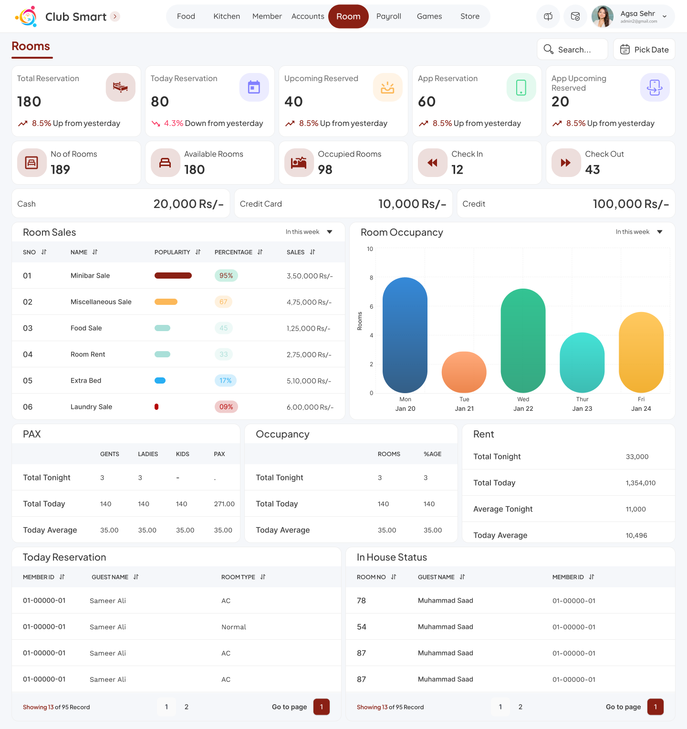This screenshot has height=729, width=687.
Task: Click the Extra Bed 17% badge
Action: (x=226, y=380)
